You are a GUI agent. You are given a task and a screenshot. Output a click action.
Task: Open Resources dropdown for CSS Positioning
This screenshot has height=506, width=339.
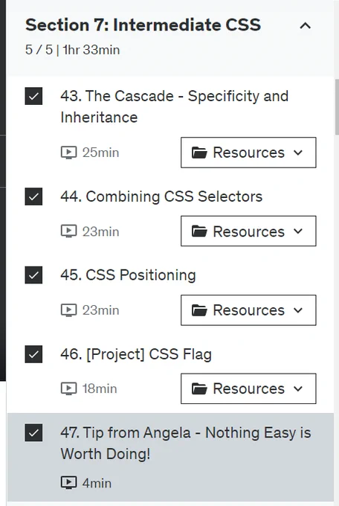(x=248, y=310)
